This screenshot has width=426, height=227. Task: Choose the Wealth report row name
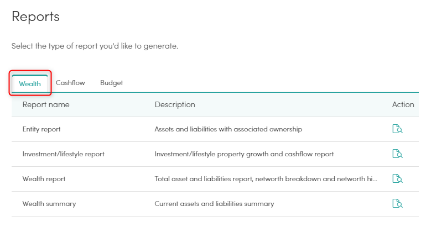click(x=44, y=179)
